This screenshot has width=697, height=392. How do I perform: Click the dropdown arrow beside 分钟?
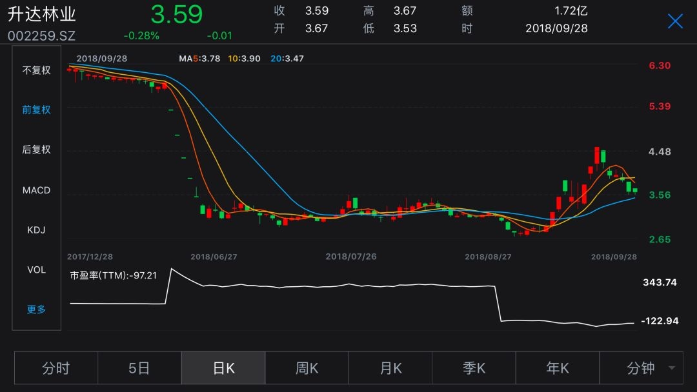pos(672,369)
